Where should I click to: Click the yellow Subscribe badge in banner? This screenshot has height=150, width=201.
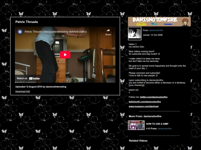pos(141,24)
